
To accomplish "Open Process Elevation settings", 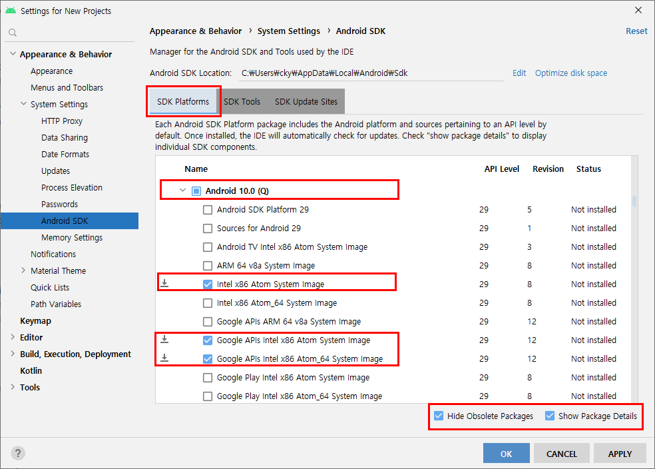I will (72, 187).
